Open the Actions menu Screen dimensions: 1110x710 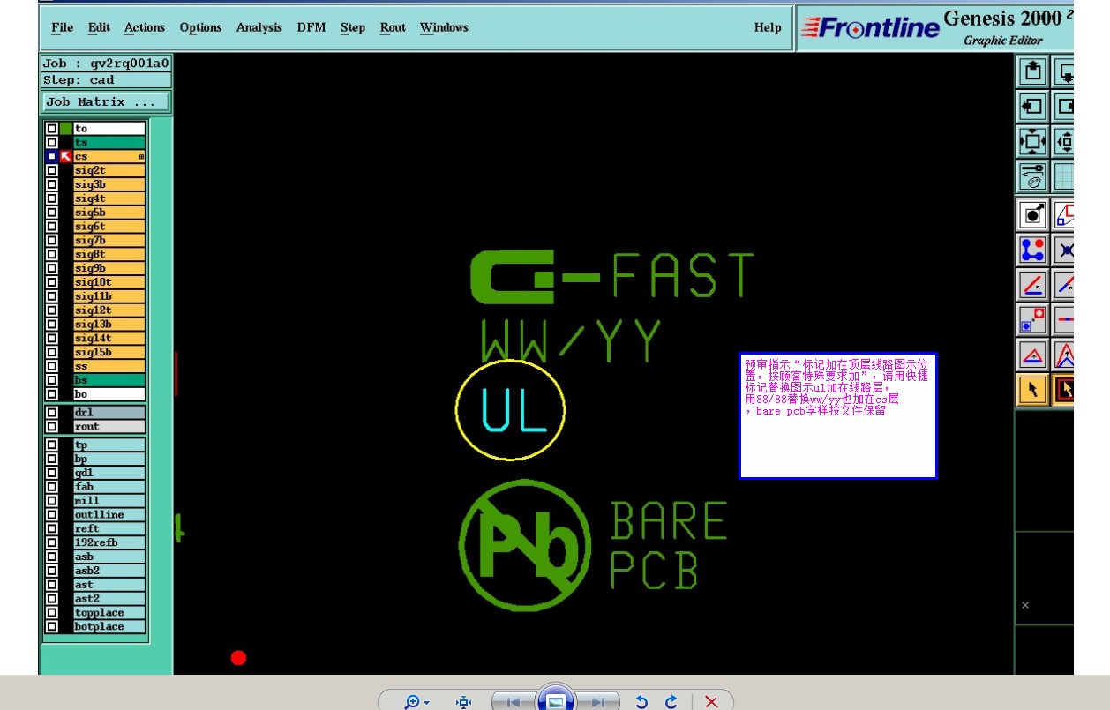click(x=145, y=27)
